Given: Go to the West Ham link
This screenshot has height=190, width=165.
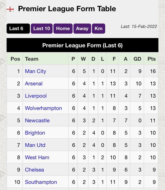Looking at the screenshot, I should 37,157.
